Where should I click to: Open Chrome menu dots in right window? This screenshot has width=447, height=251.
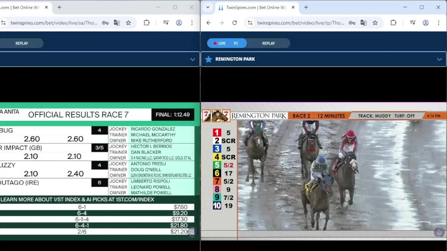438,23
